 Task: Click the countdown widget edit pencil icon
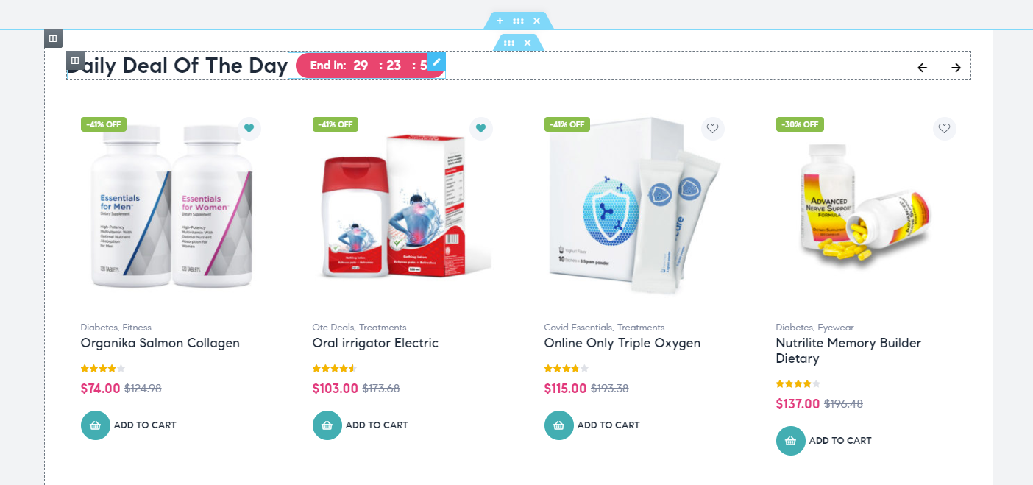[436, 62]
